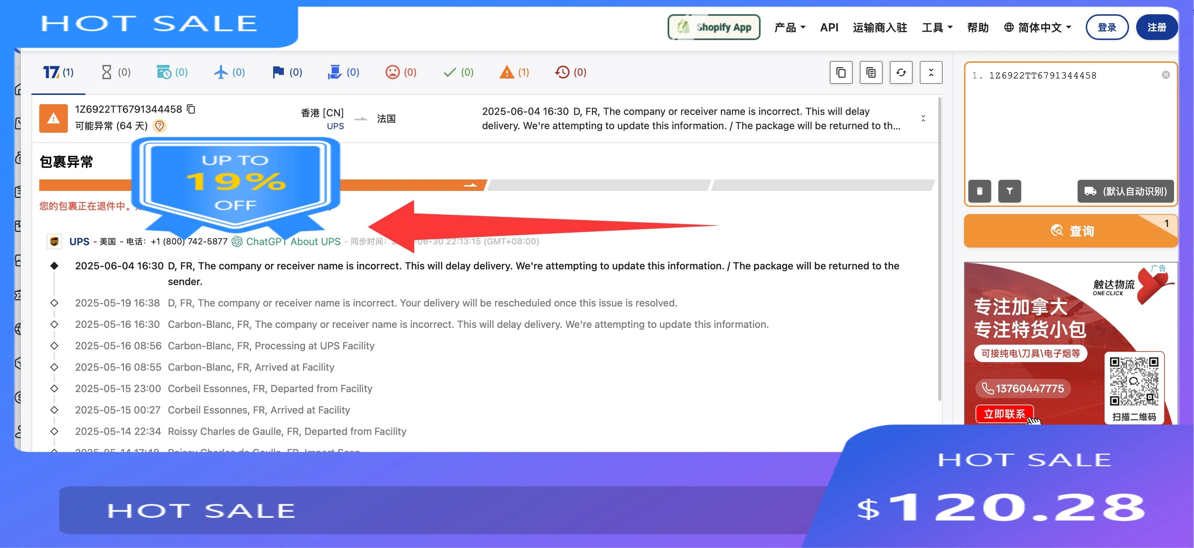Delete tracking numbers with trash icon
Viewport: 1194px width, 548px height.
[x=979, y=191]
